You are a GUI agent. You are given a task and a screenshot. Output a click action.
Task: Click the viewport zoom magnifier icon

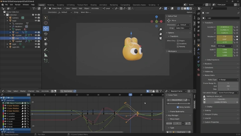(x=161, y=30)
